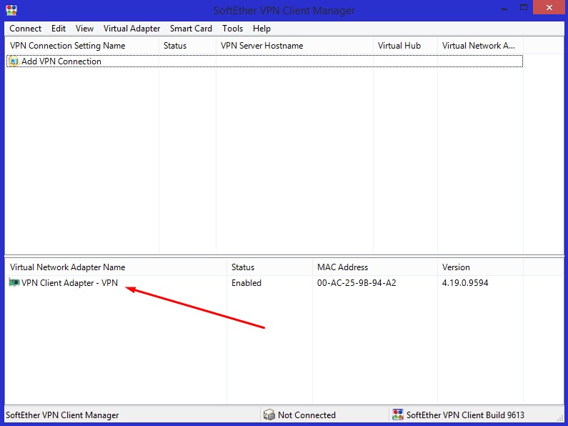Open the Virtual Adapter menu

pyautogui.click(x=131, y=29)
